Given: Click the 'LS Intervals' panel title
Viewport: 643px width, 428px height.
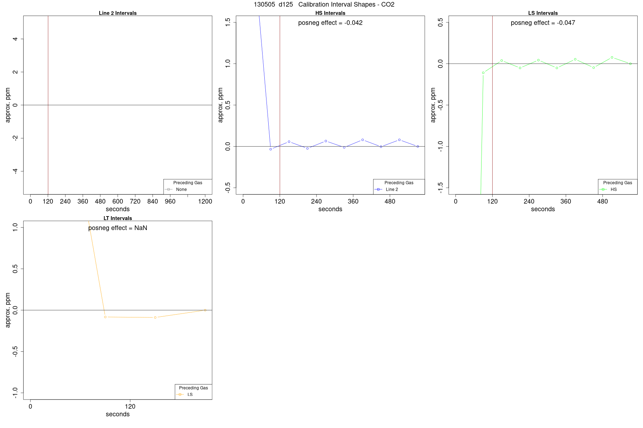Looking at the screenshot, I should pos(543,13).
